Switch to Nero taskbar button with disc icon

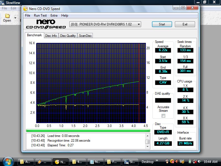tap(60, 162)
